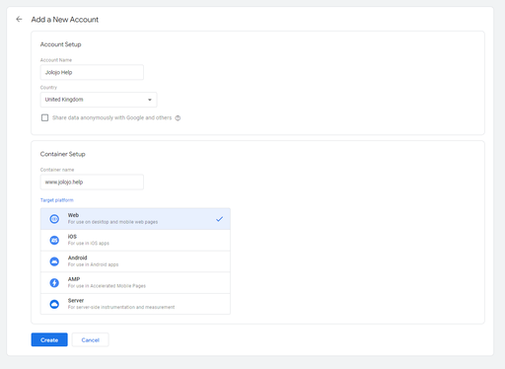Pick AMP Accelerated Mobile Pages platform

tap(135, 283)
